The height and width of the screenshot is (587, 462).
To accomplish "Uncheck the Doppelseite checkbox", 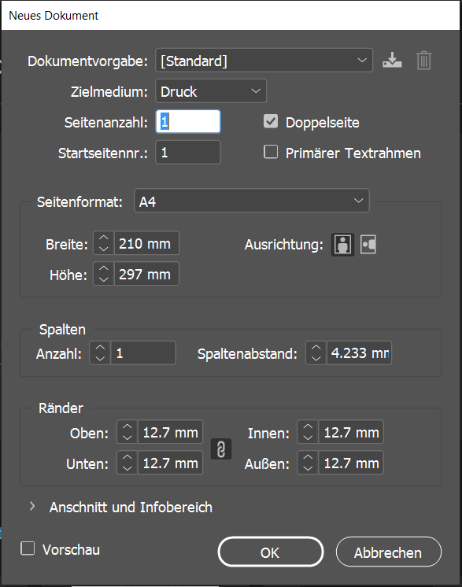I will (x=271, y=122).
